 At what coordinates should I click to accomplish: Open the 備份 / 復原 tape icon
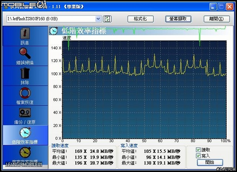point(25,113)
